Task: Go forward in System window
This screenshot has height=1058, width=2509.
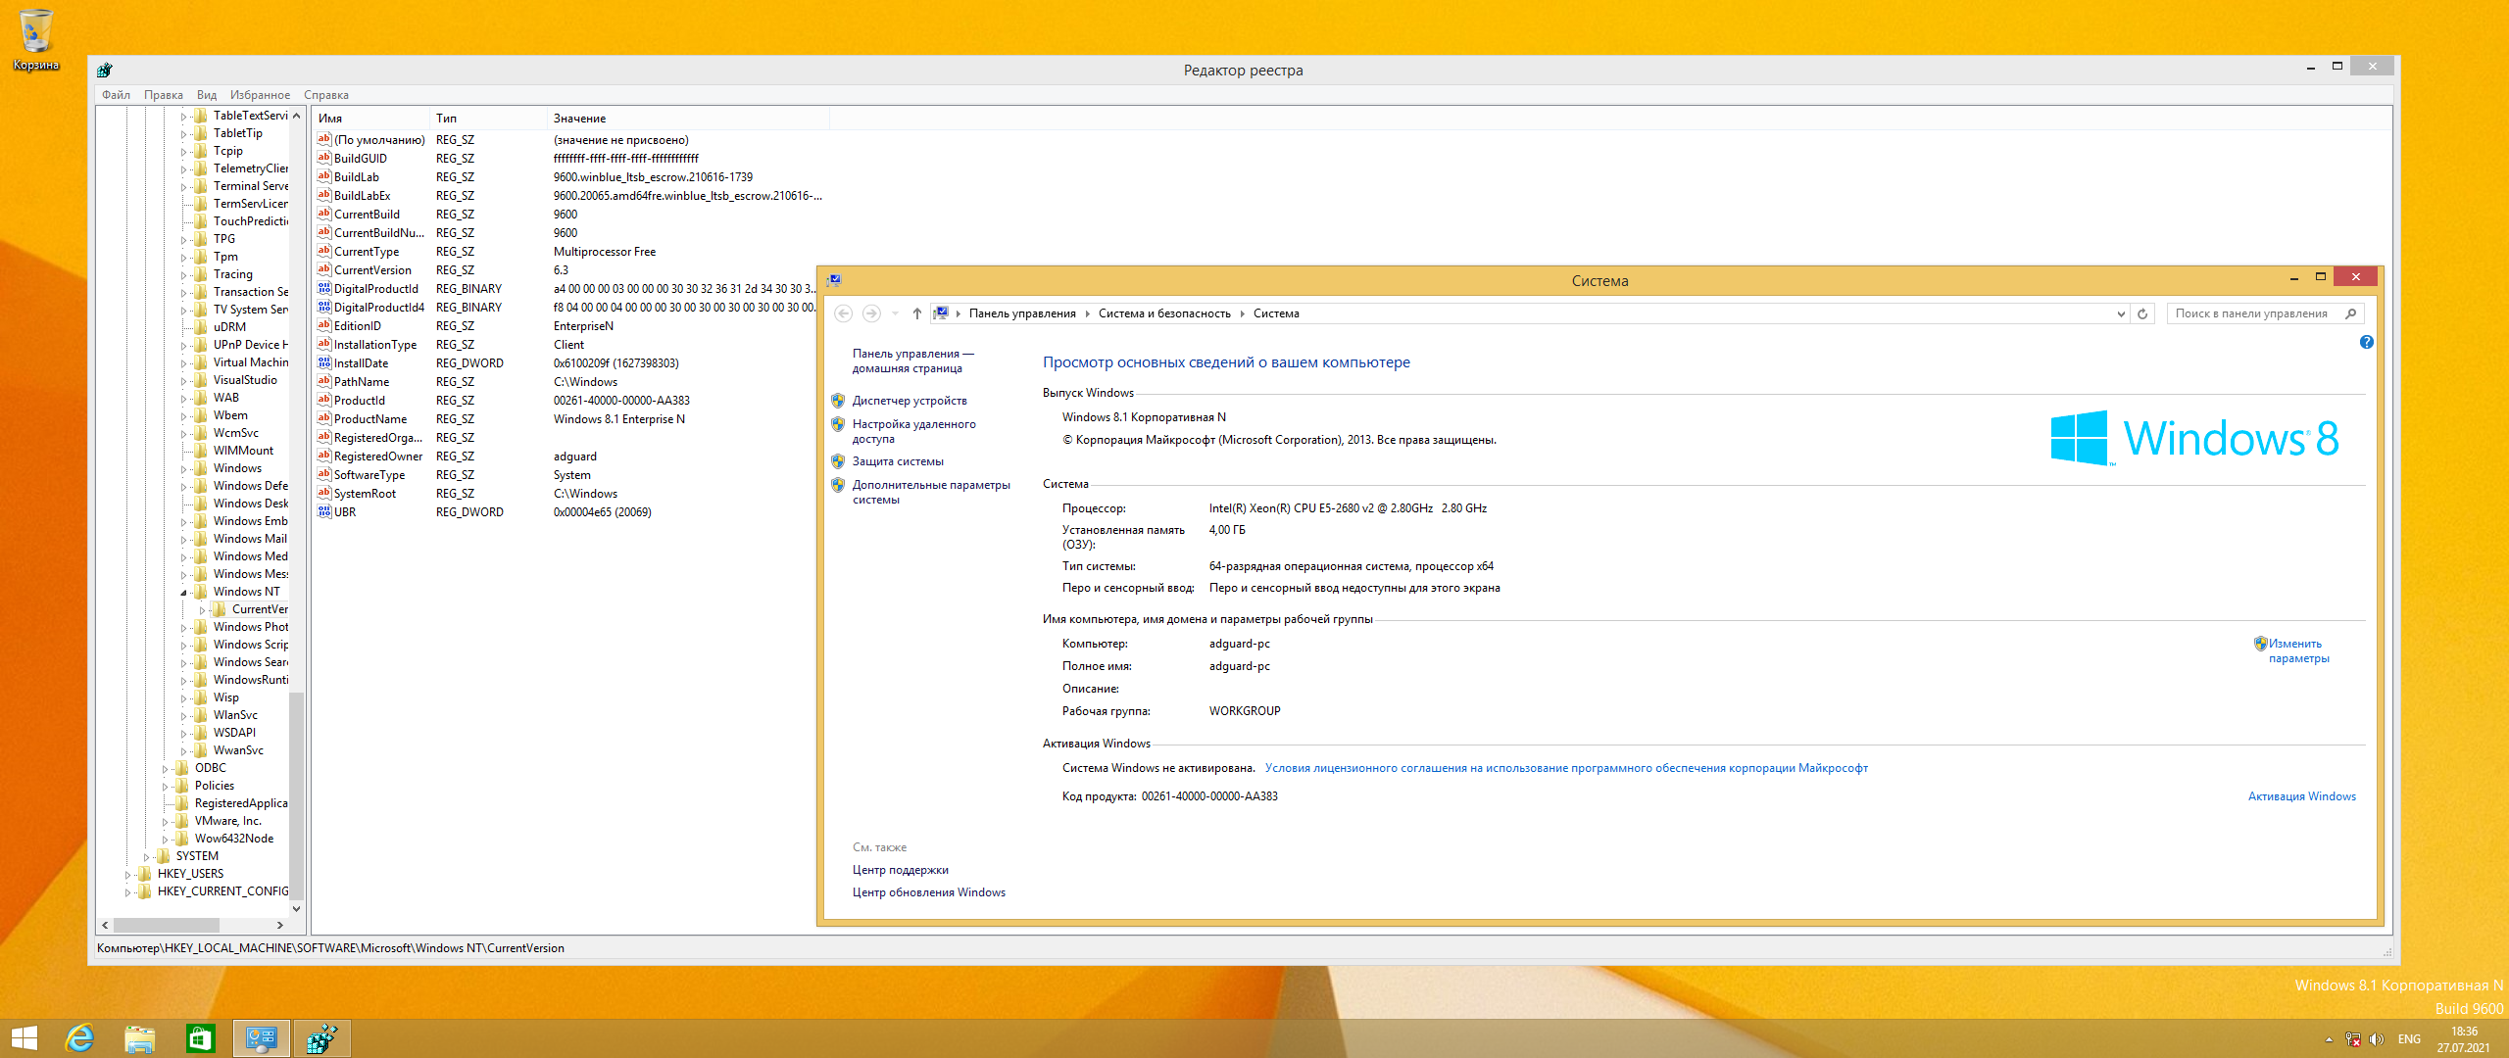Action: [x=870, y=313]
